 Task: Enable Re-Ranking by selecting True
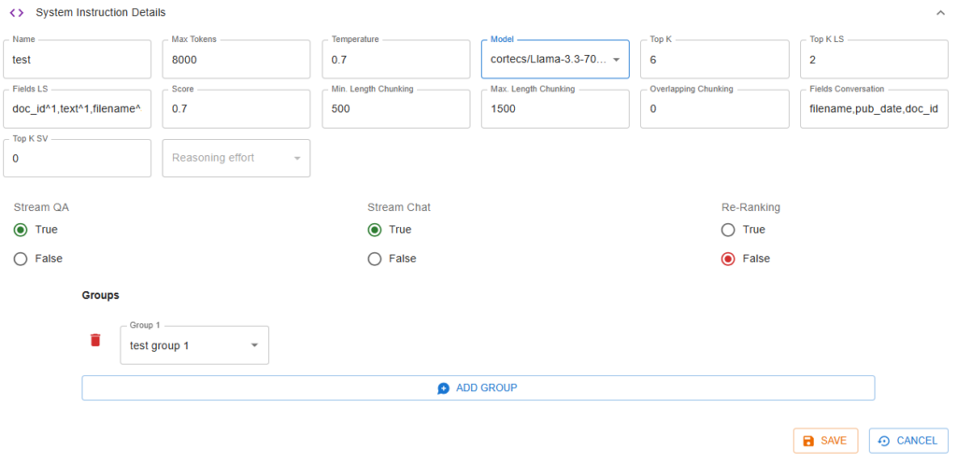tap(728, 230)
